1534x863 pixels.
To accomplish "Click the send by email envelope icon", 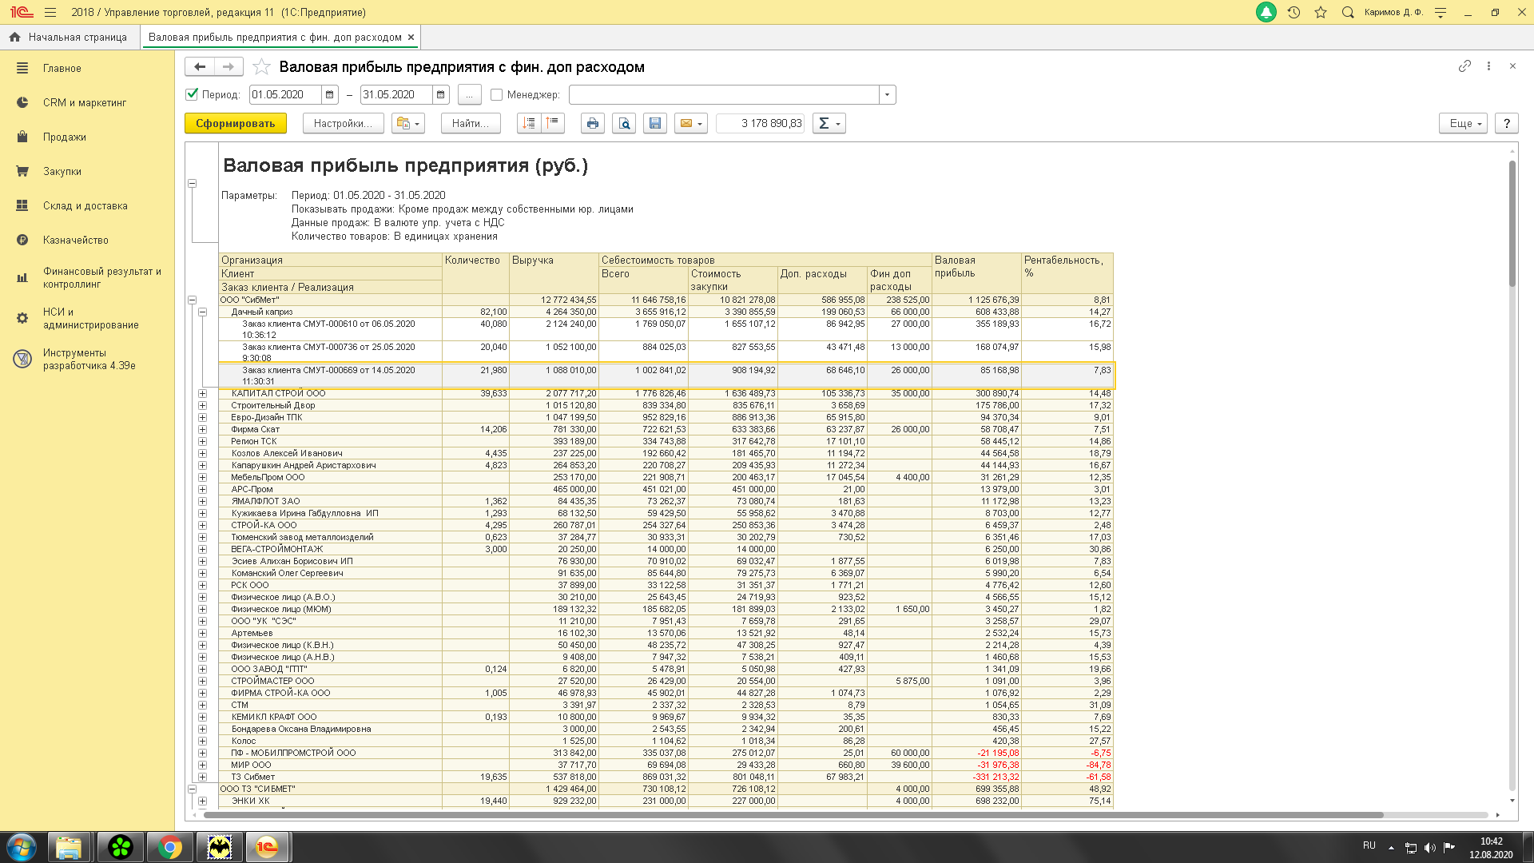I will pos(691,123).
